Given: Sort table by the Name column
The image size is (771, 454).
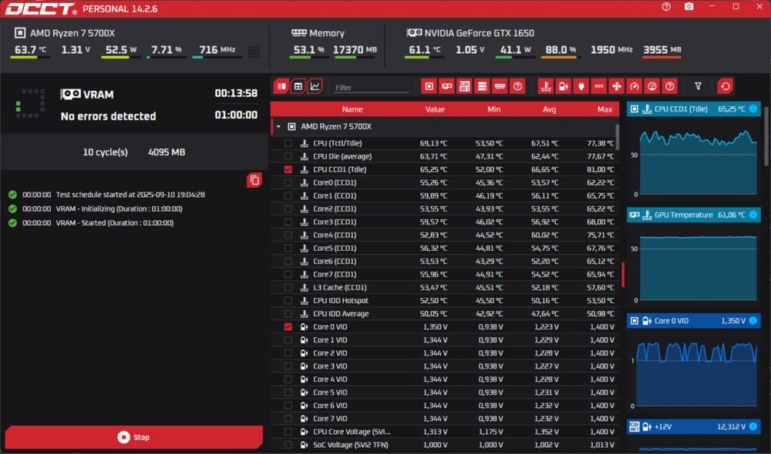Looking at the screenshot, I should click(x=352, y=109).
